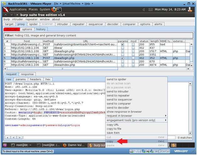197x155 pixels.
Task: Click the '+' search options button
Action: tap(8, 137)
